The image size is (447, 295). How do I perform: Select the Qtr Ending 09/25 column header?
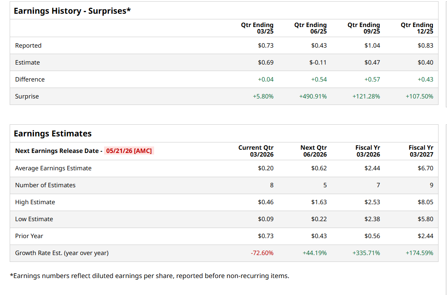(x=364, y=28)
